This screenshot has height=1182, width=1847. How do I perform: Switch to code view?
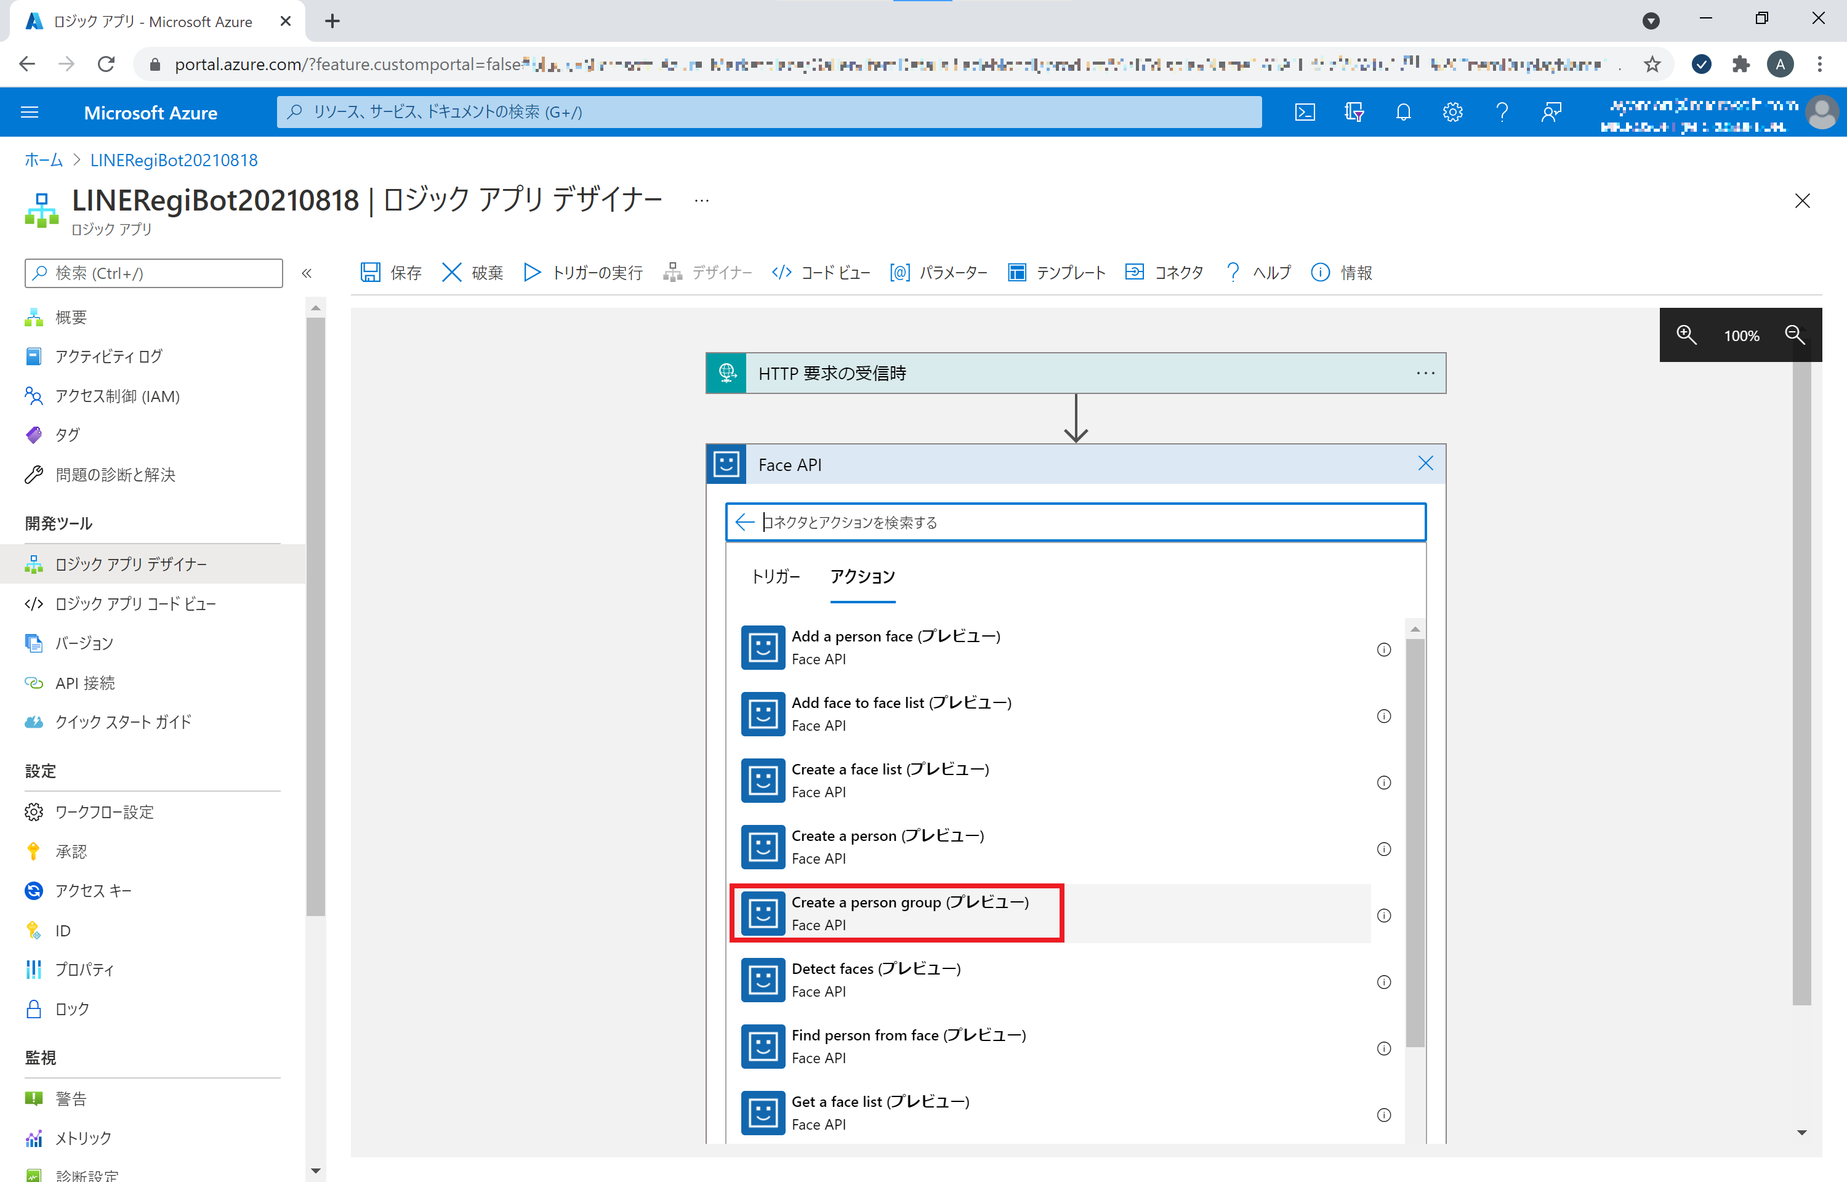[819, 273]
